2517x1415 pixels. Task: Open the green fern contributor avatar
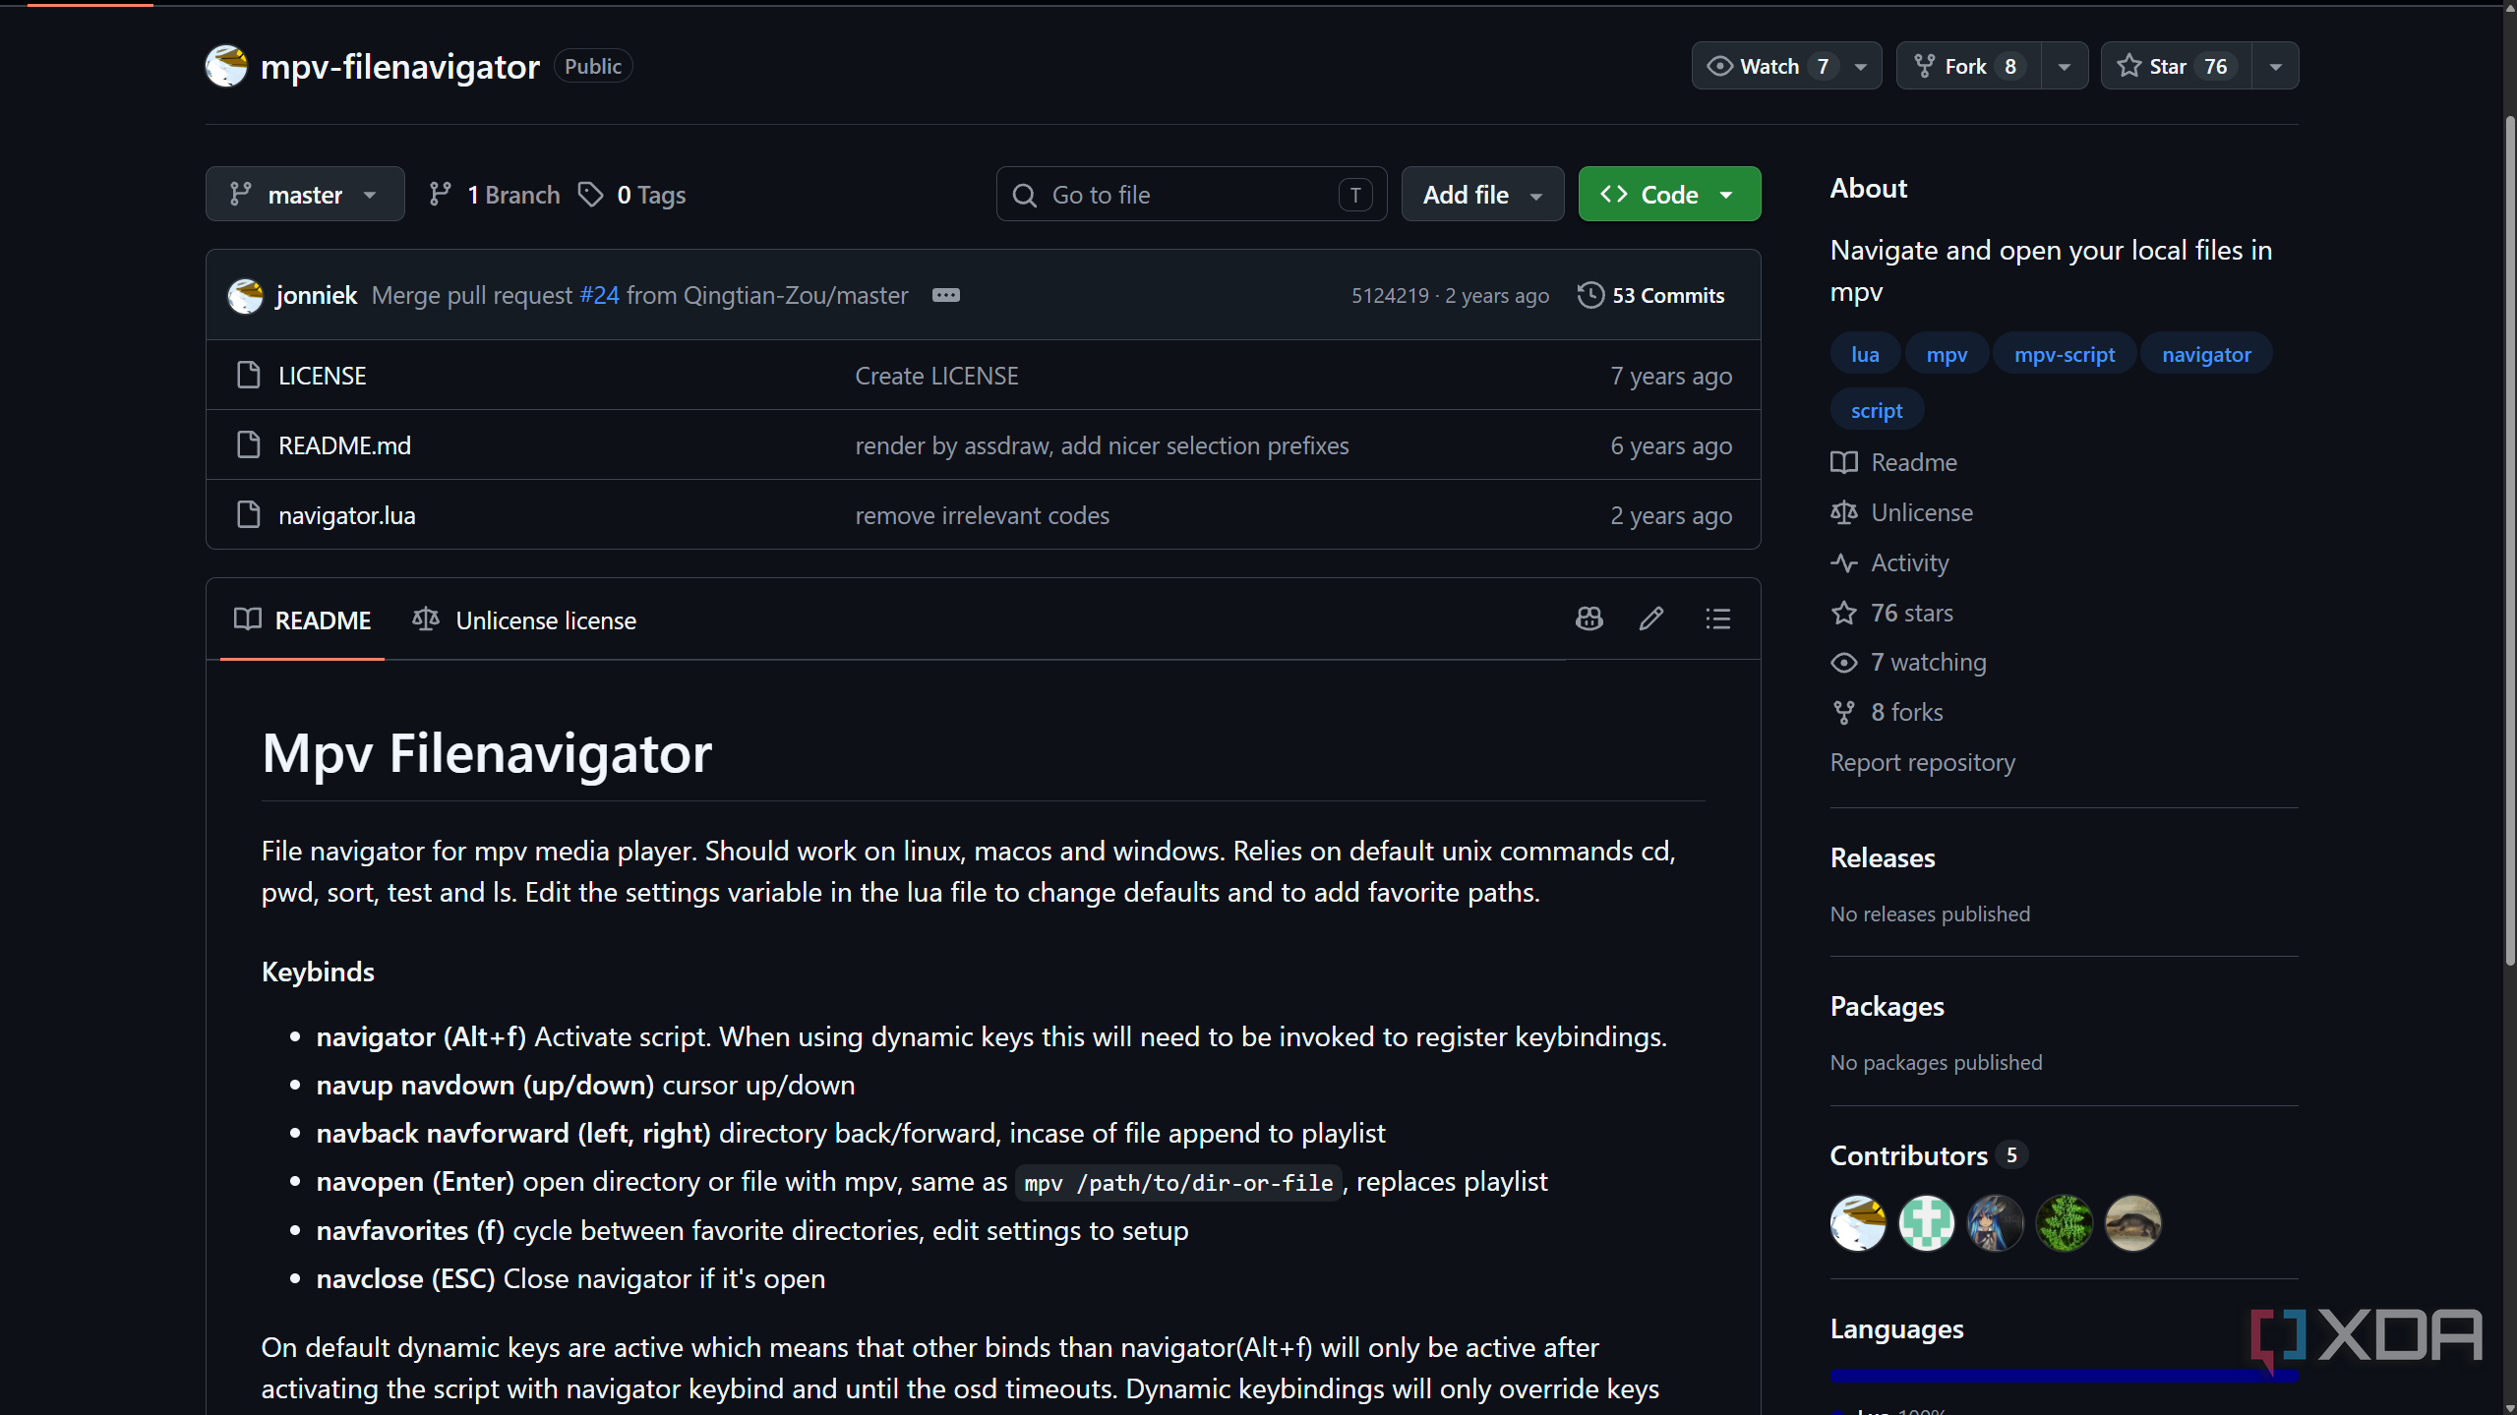[2065, 1223]
